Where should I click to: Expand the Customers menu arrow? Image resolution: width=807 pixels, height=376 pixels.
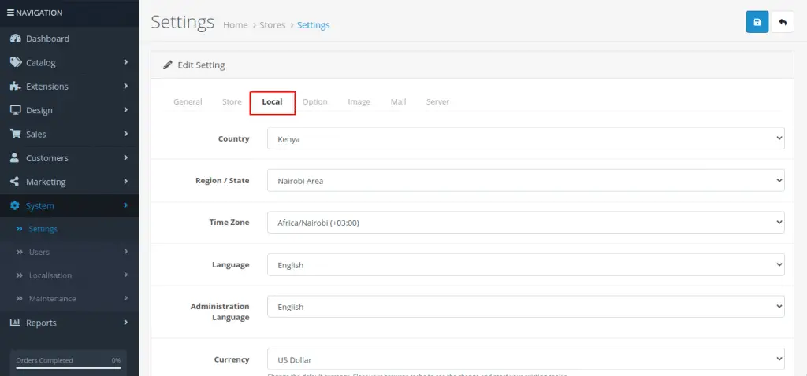125,157
